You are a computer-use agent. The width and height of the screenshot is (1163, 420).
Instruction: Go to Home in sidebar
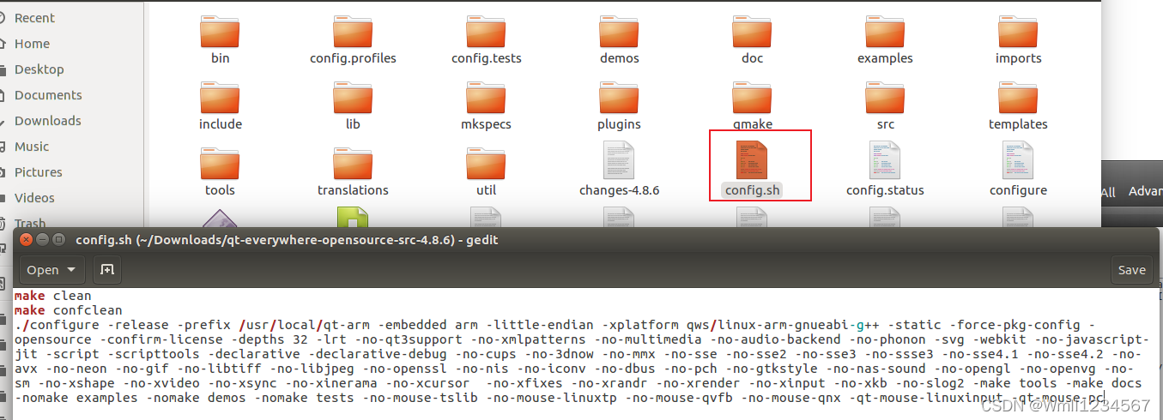pyautogui.click(x=32, y=44)
